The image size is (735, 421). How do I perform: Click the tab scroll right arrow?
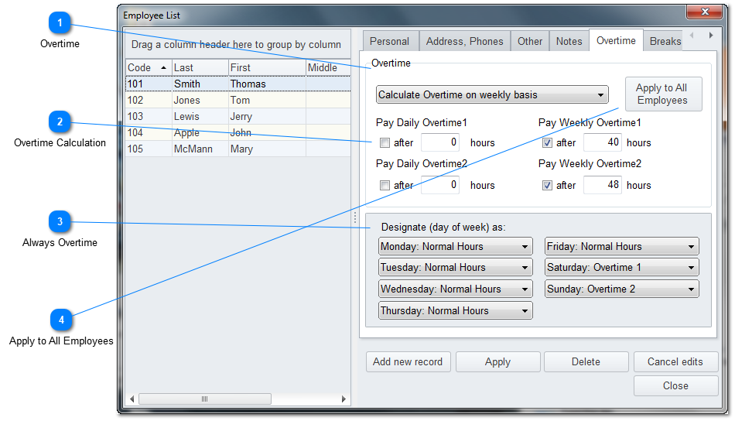(x=710, y=36)
